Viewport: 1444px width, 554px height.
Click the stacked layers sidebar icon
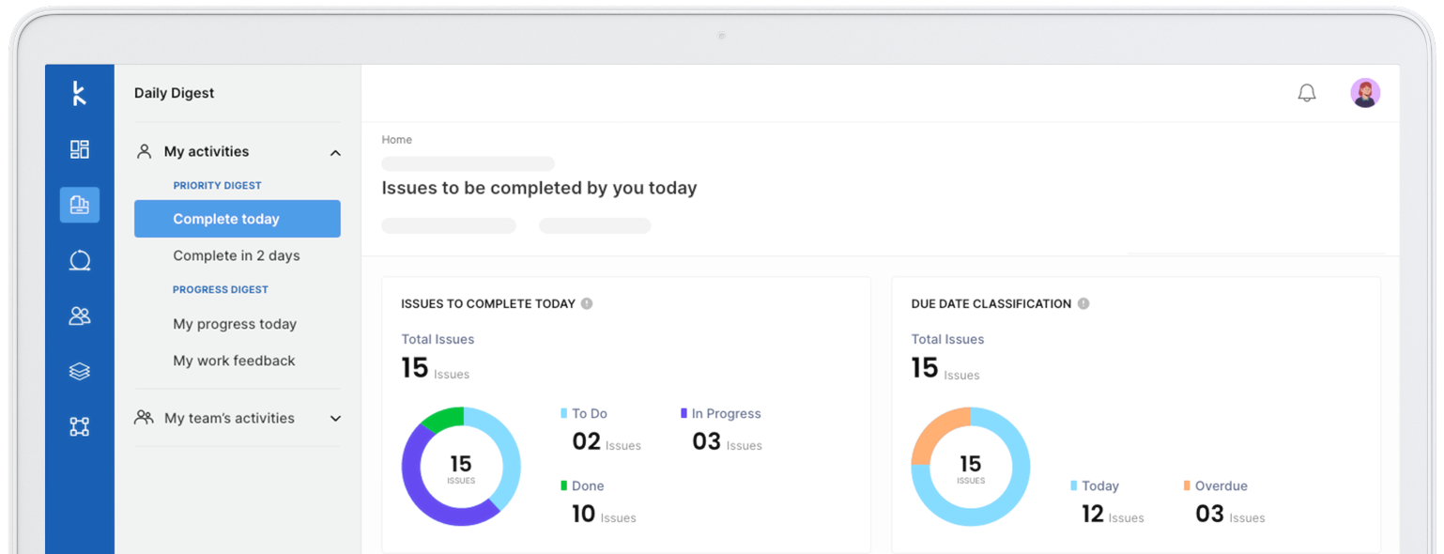coord(80,372)
